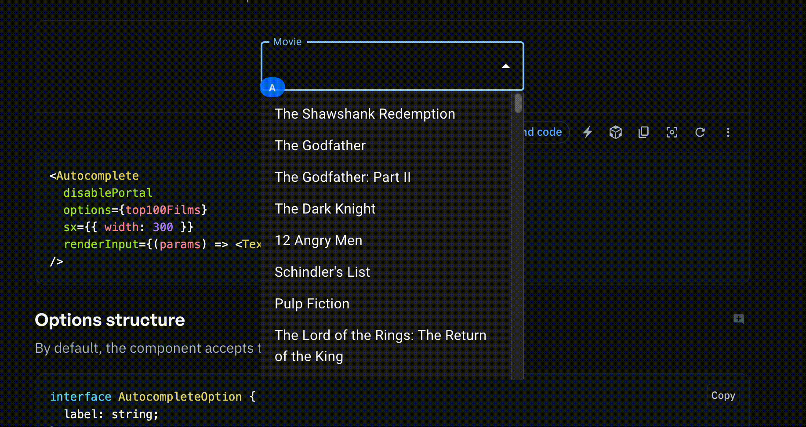The width and height of the screenshot is (806, 427).
Task: Open demo in StackBlitz lightning icon
Action: [x=588, y=132]
